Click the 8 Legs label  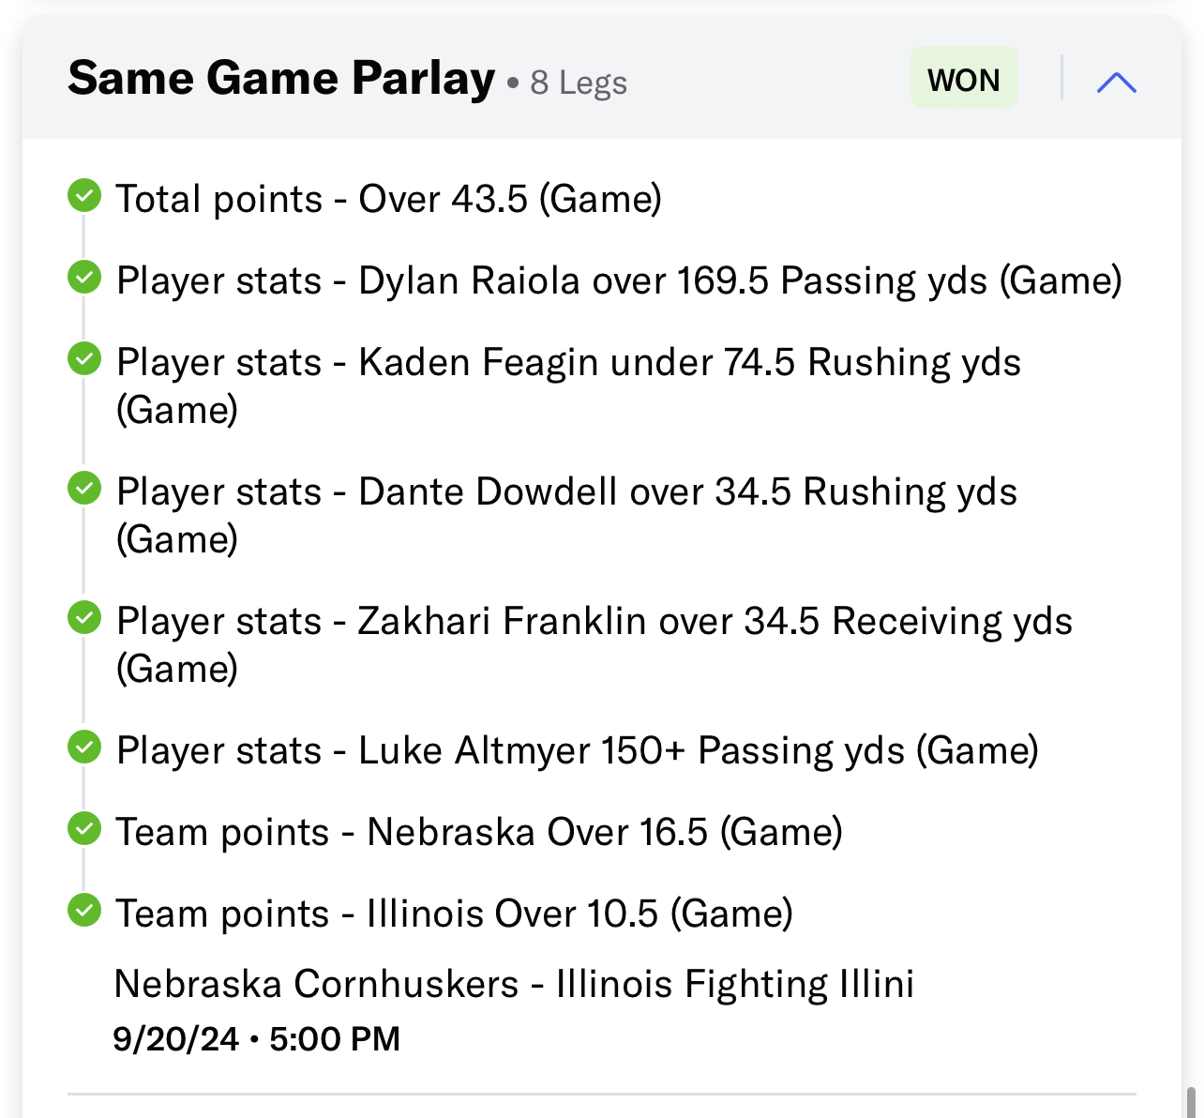(579, 83)
